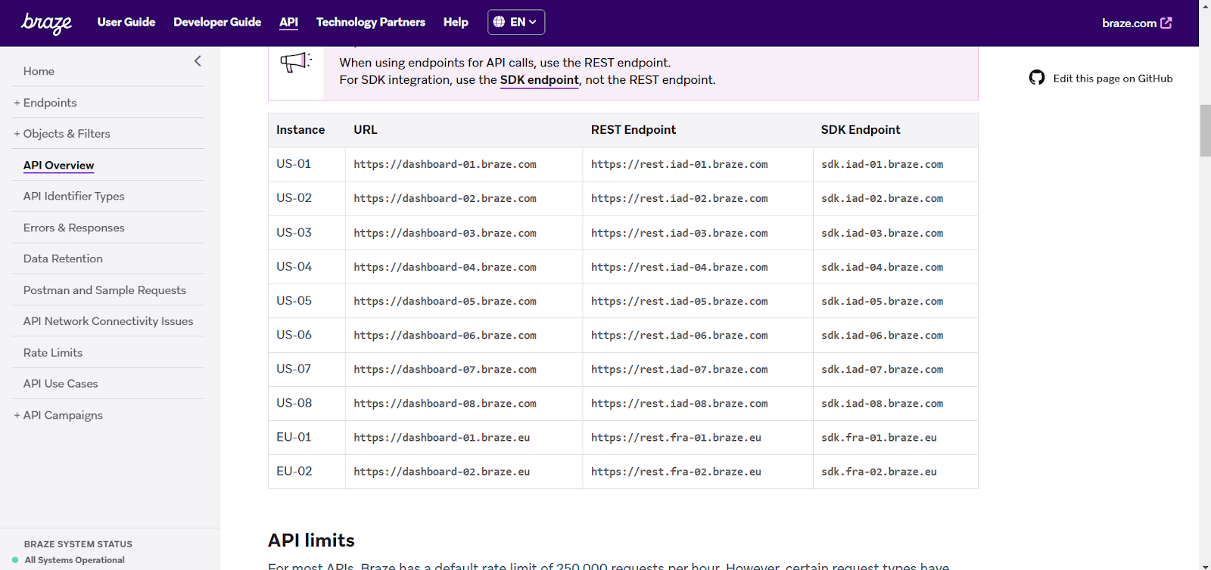The height and width of the screenshot is (570, 1211).
Task: Open API Overview in the sidebar
Action: click(58, 166)
